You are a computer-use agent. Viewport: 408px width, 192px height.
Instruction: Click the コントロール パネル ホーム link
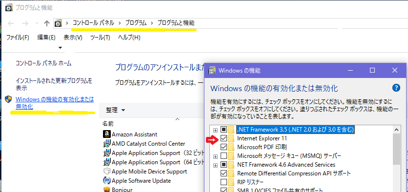(x=43, y=63)
